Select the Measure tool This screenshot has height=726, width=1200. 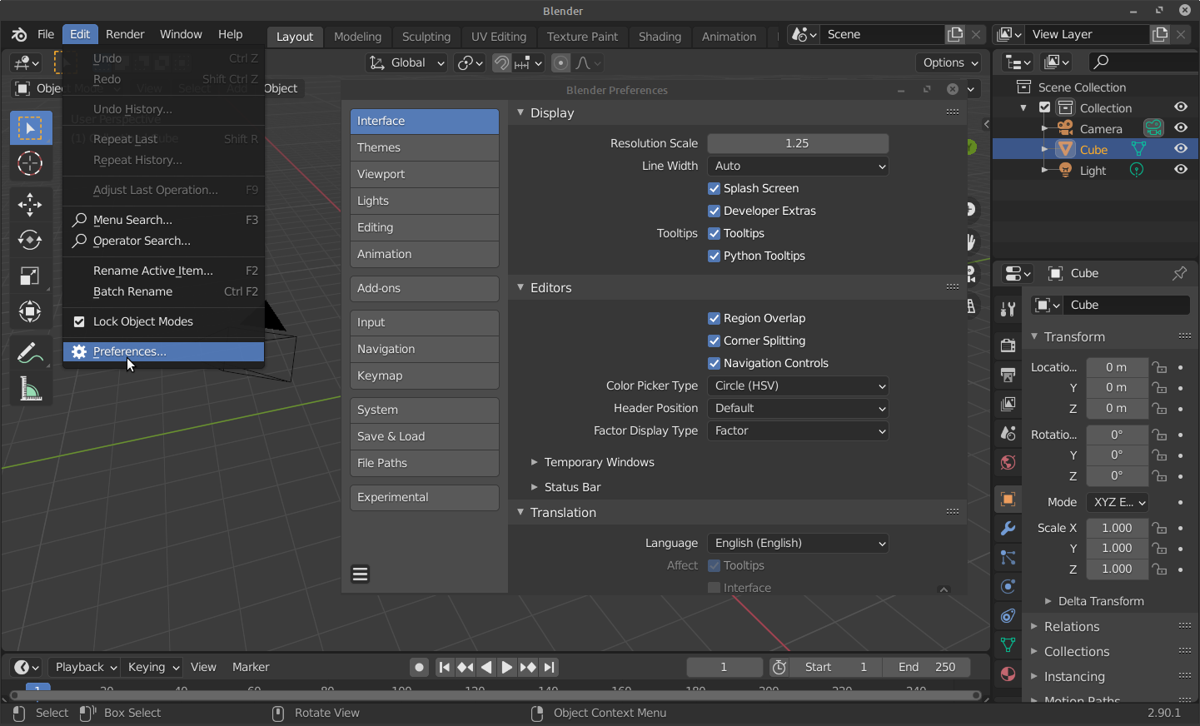click(30, 389)
